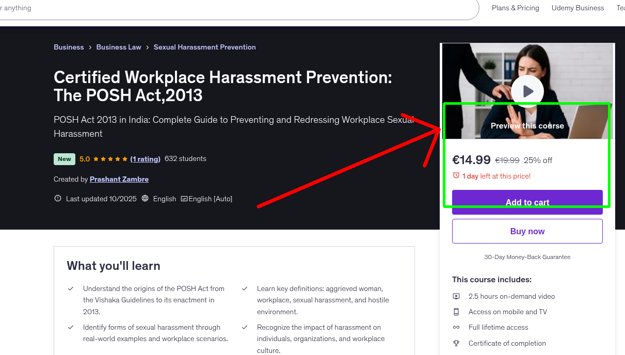Open the 'Business Law' breadcrumb category
The width and height of the screenshot is (625, 355).
pyautogui.click(x=119, y=47)
